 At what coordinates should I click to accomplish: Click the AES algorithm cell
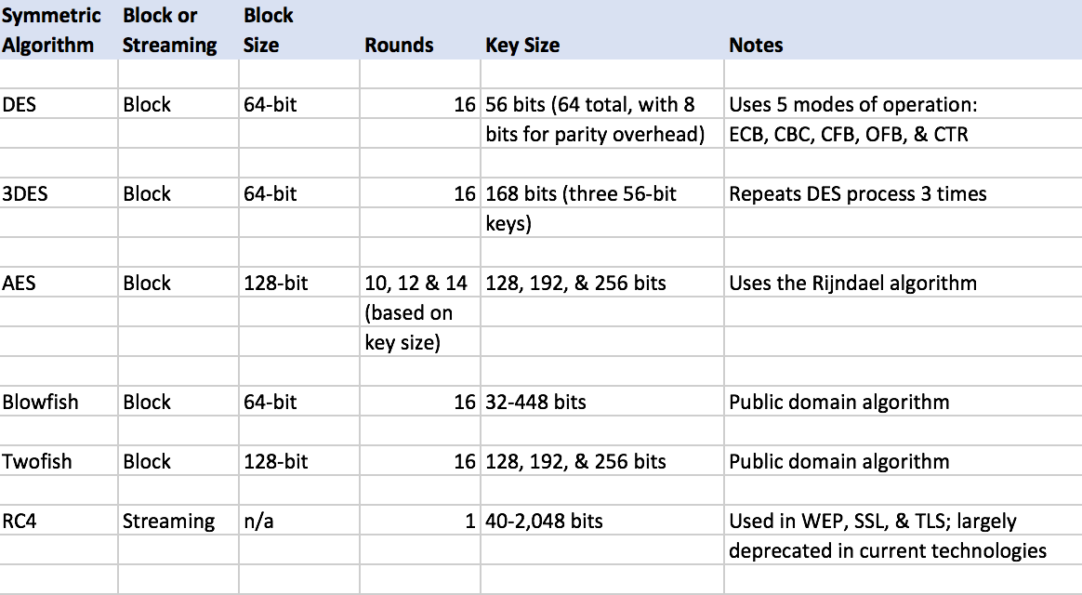(20, 283)
